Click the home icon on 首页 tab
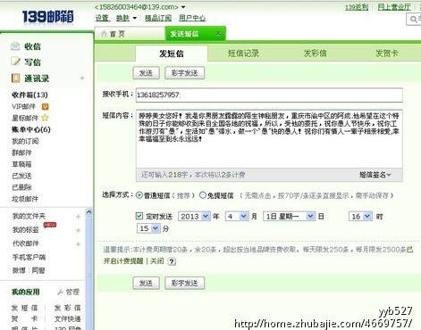 104,34
